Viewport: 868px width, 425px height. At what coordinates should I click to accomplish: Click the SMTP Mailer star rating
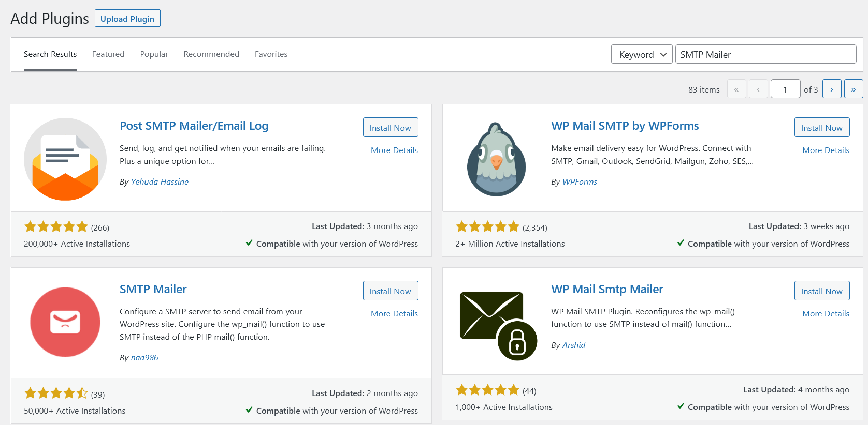tap(56, 394)
